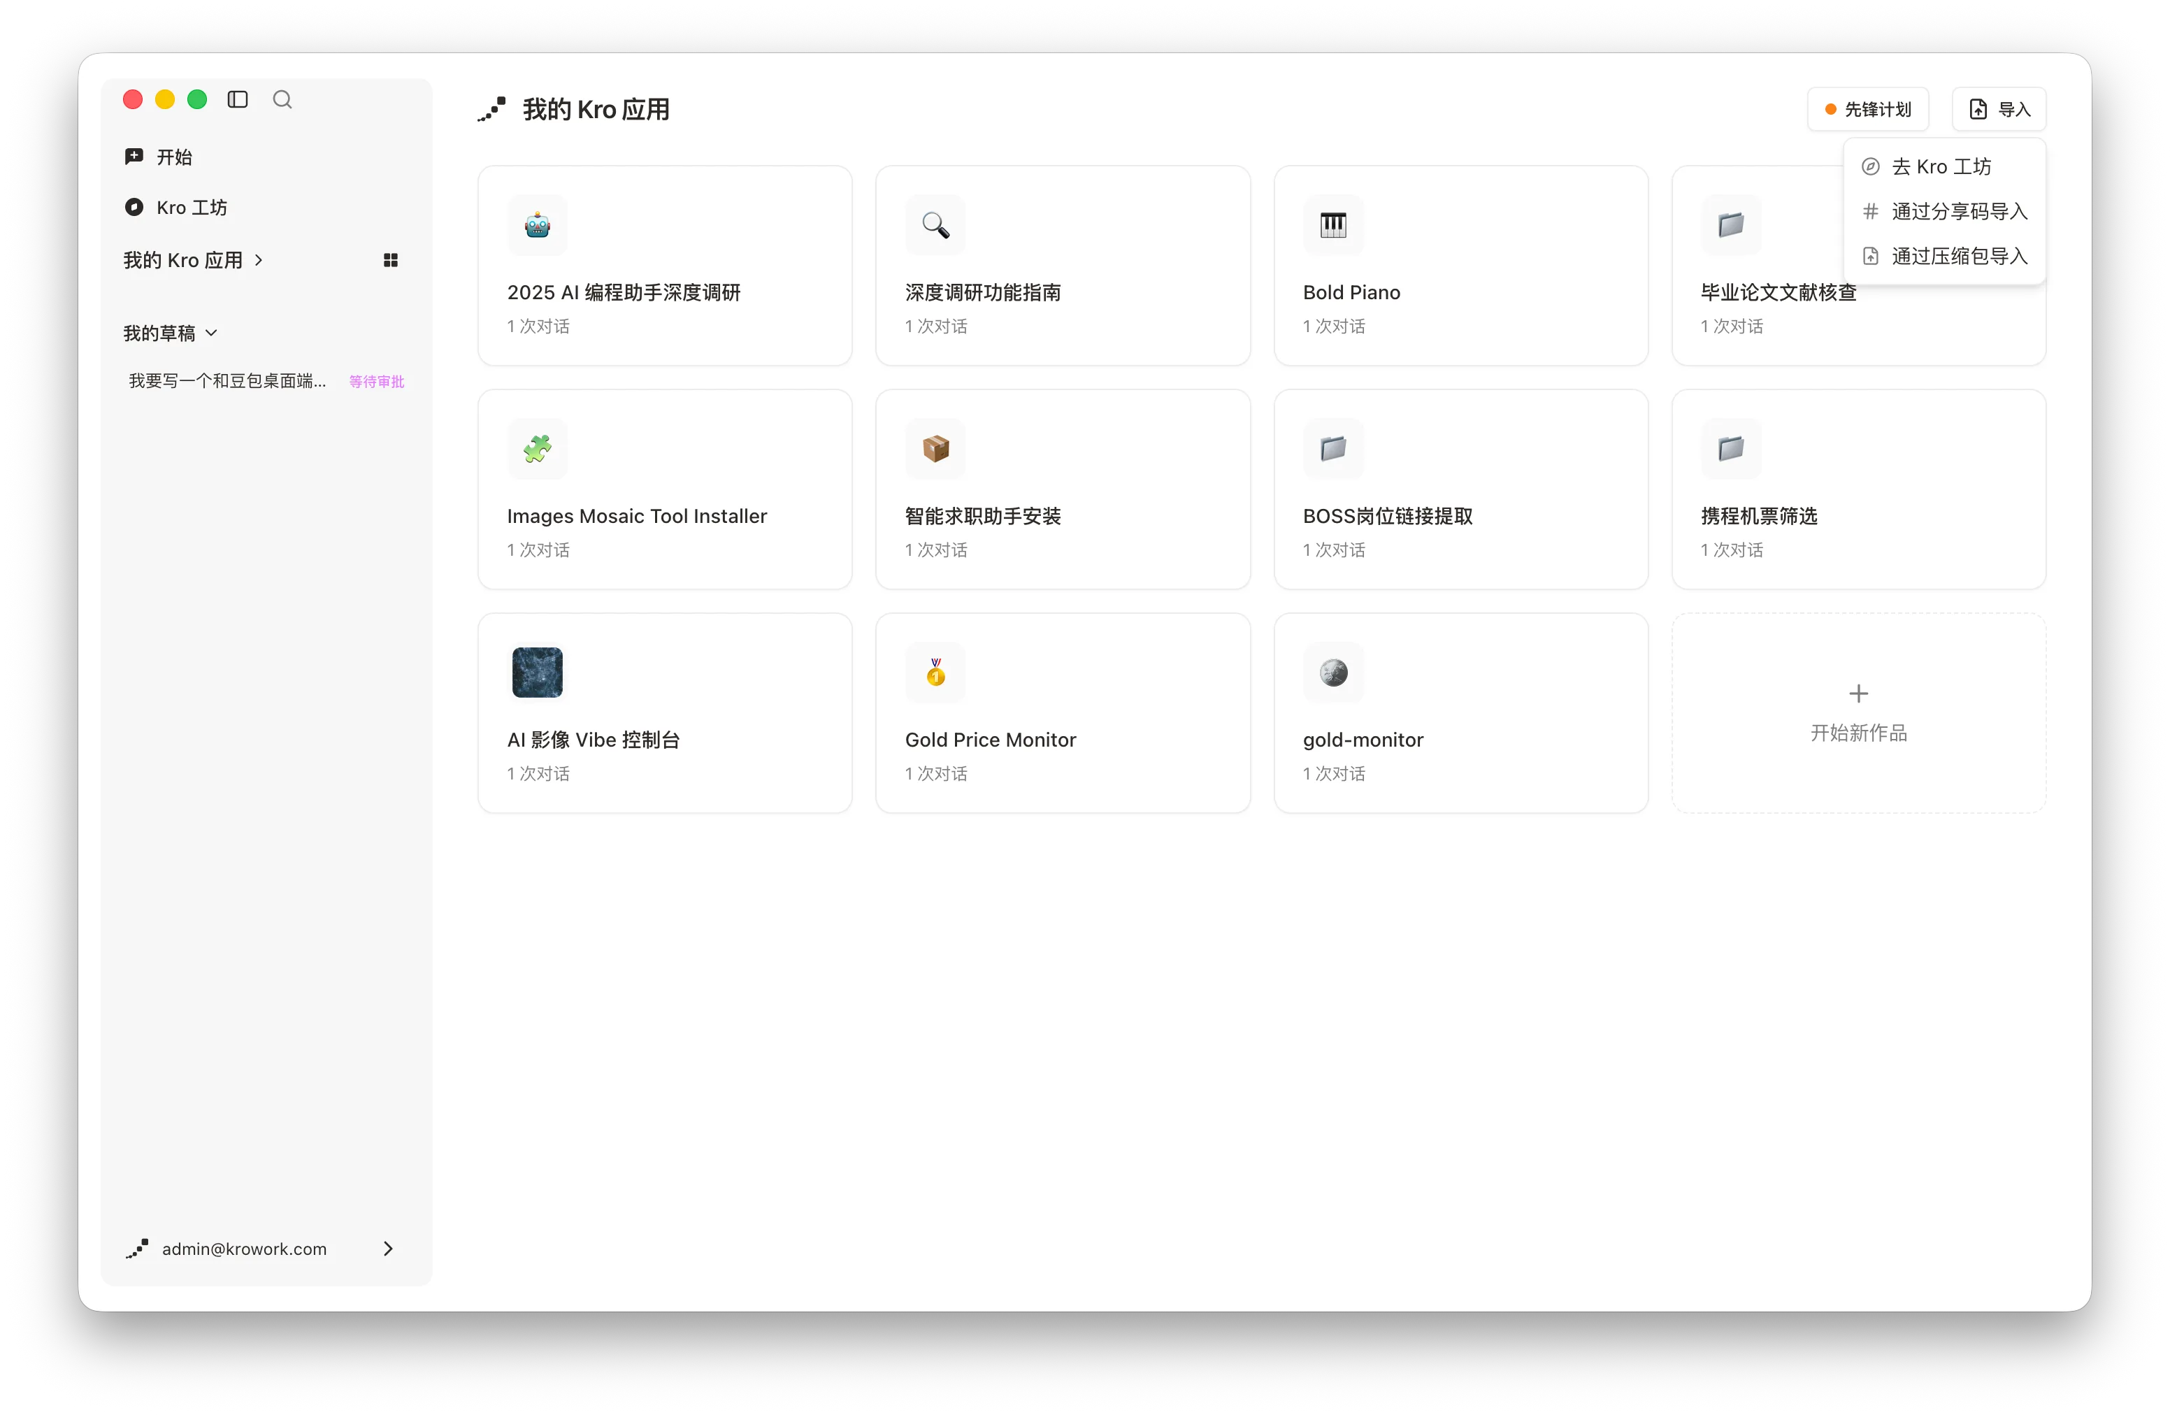Click the package box icon on 智能求职助手安装

coord(935,447)
